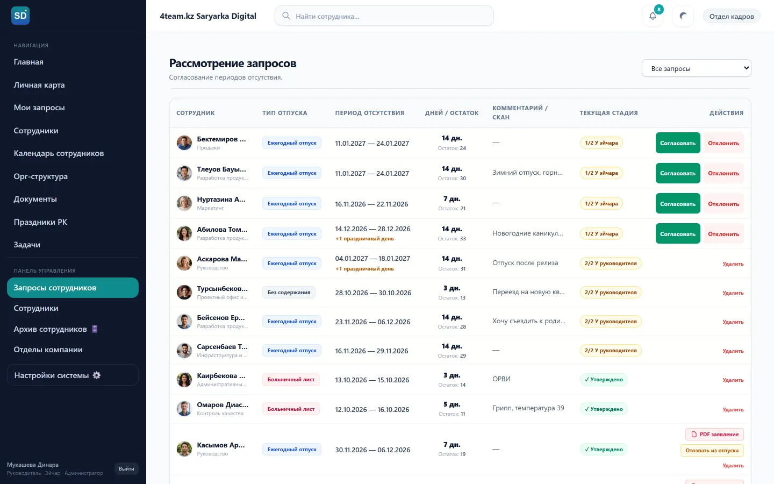Toggle the dark theme moon icon

(x=683, y=16)
